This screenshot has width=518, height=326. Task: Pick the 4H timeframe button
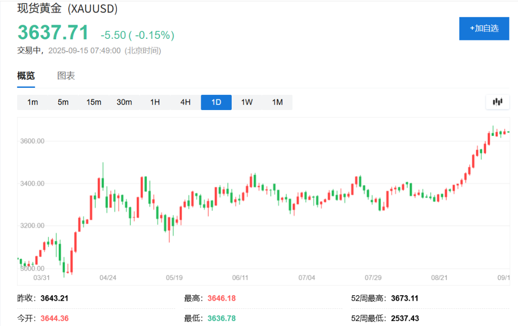(x=186, y=102)
